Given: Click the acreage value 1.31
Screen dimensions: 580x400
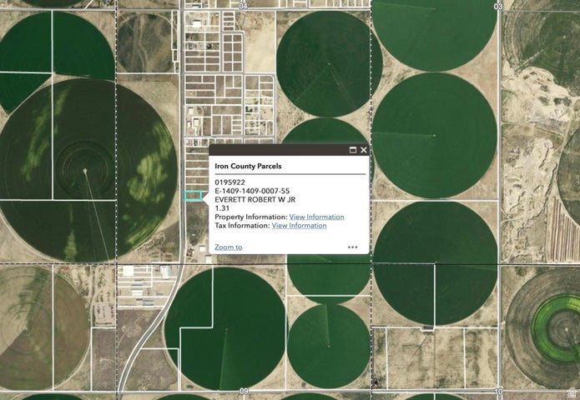Looking at the screenshot, I should click(x=222, y=208).
